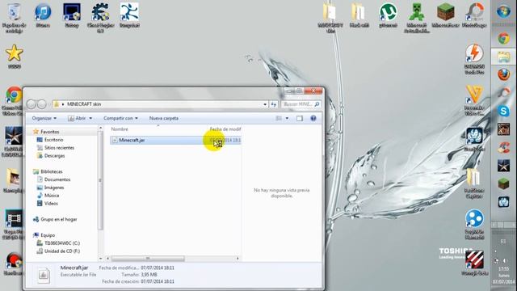Click the horizontal scrollbar right arrow
This screenshot has height=291, width=517.
238,259
